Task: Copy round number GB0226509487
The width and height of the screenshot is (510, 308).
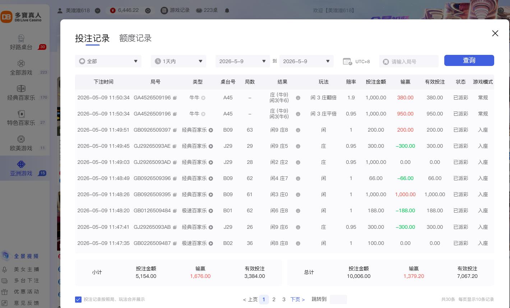Action: click(x=175, y=243)
